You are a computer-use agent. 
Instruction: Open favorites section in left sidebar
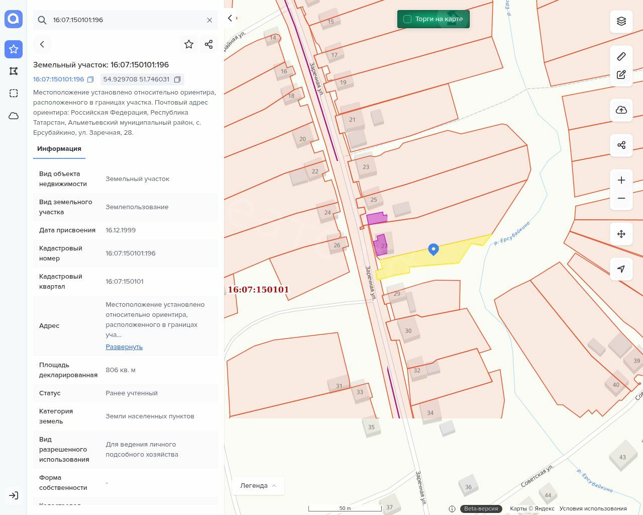14,49
